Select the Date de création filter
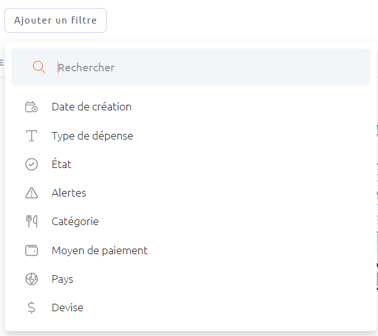Screen dimensions: 378x336 [92, 107]
